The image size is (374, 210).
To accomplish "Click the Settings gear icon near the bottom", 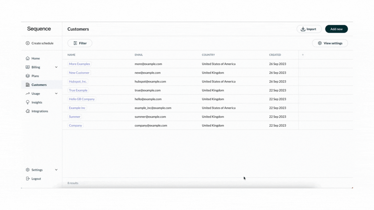I will 27,169.
